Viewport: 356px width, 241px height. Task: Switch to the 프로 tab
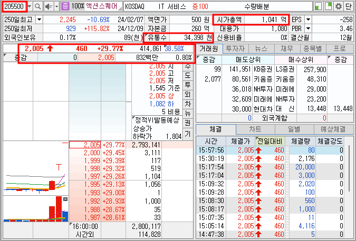pyautogui.click(x=340, y=48)
